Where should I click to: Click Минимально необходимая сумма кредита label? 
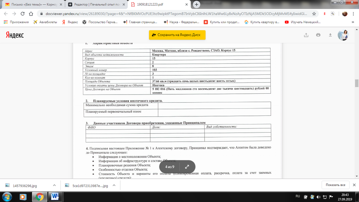[117, 105]
